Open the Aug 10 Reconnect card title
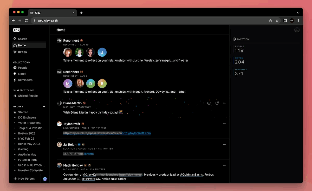The height and width of the screenshot is (191, 312). [71, 41]
